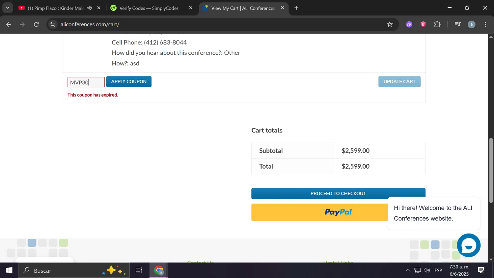Viewport: 494px width, 278px height.
Task: Close the Verify Codes tab
Action: 191,8
